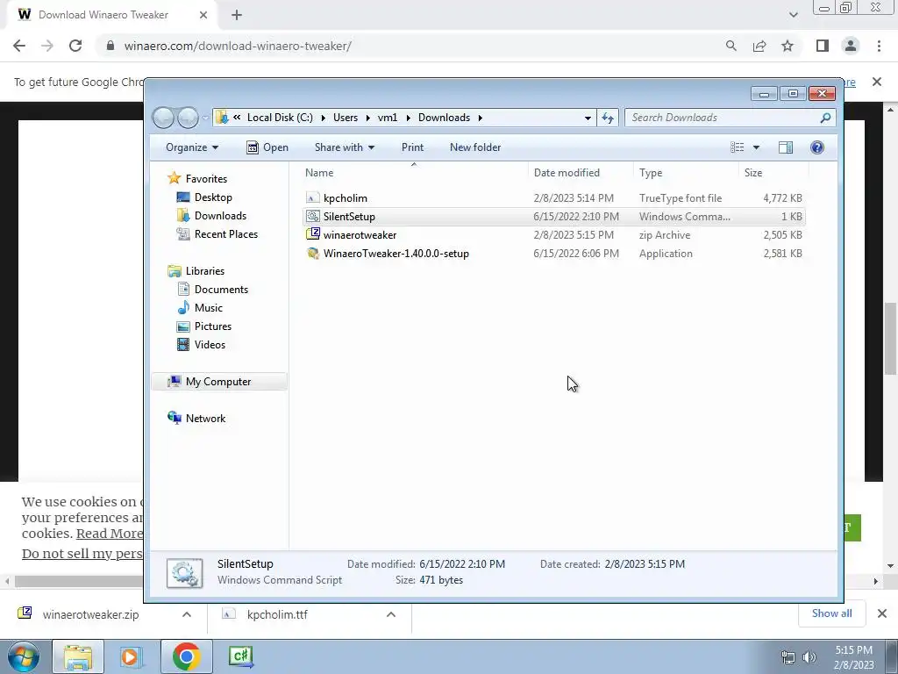Open Explorer help via question mark icon
This screenshot has height=674, width=898.
(817, 147)
